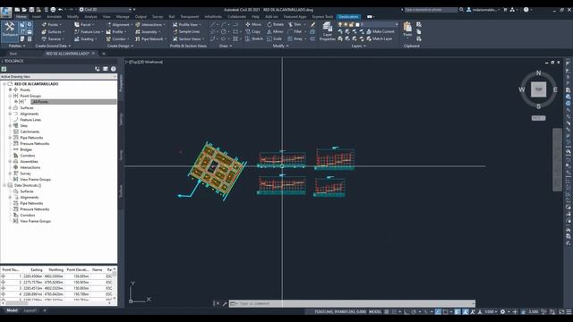Click the Alignment tool

[119, 24]
